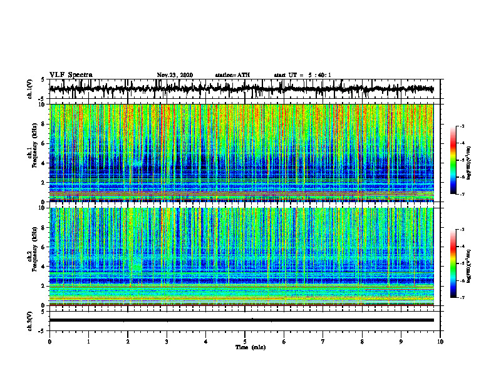Click the 'ch.1(V)' waveform axis label
Image resolution: width=496 pixels, height=383 pixels.
(30, 89)
